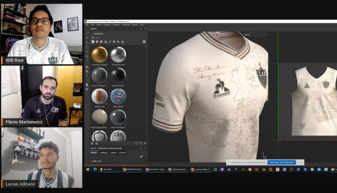The height and width of the screenshot is (193, 337).
Task: Open the Mode menu
Action: [99, 25]
